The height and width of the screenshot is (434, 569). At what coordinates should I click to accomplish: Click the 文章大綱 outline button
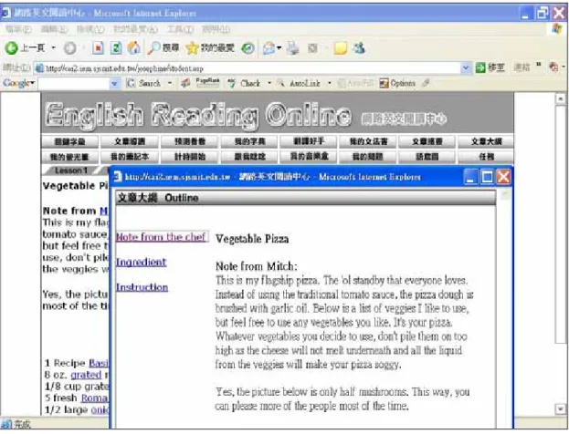486,141
